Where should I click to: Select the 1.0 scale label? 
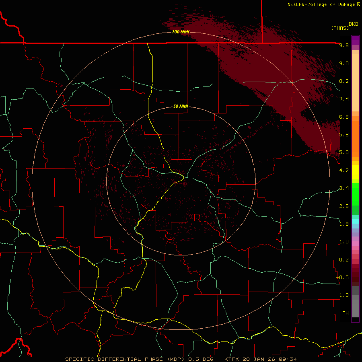click(344, 242)
